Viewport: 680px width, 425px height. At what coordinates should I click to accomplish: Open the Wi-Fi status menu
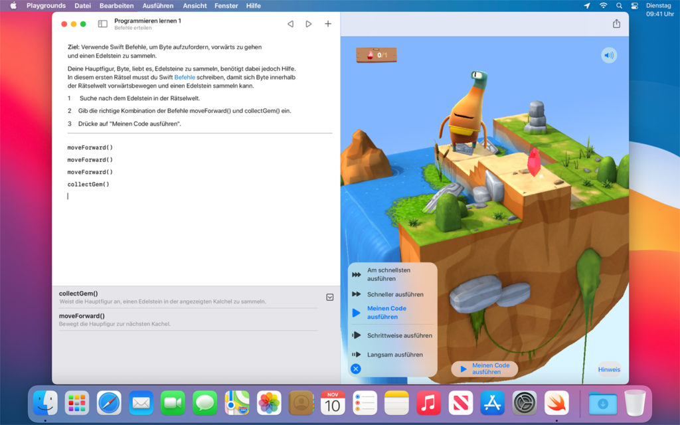pyautogui.click(x=603, y=5)
